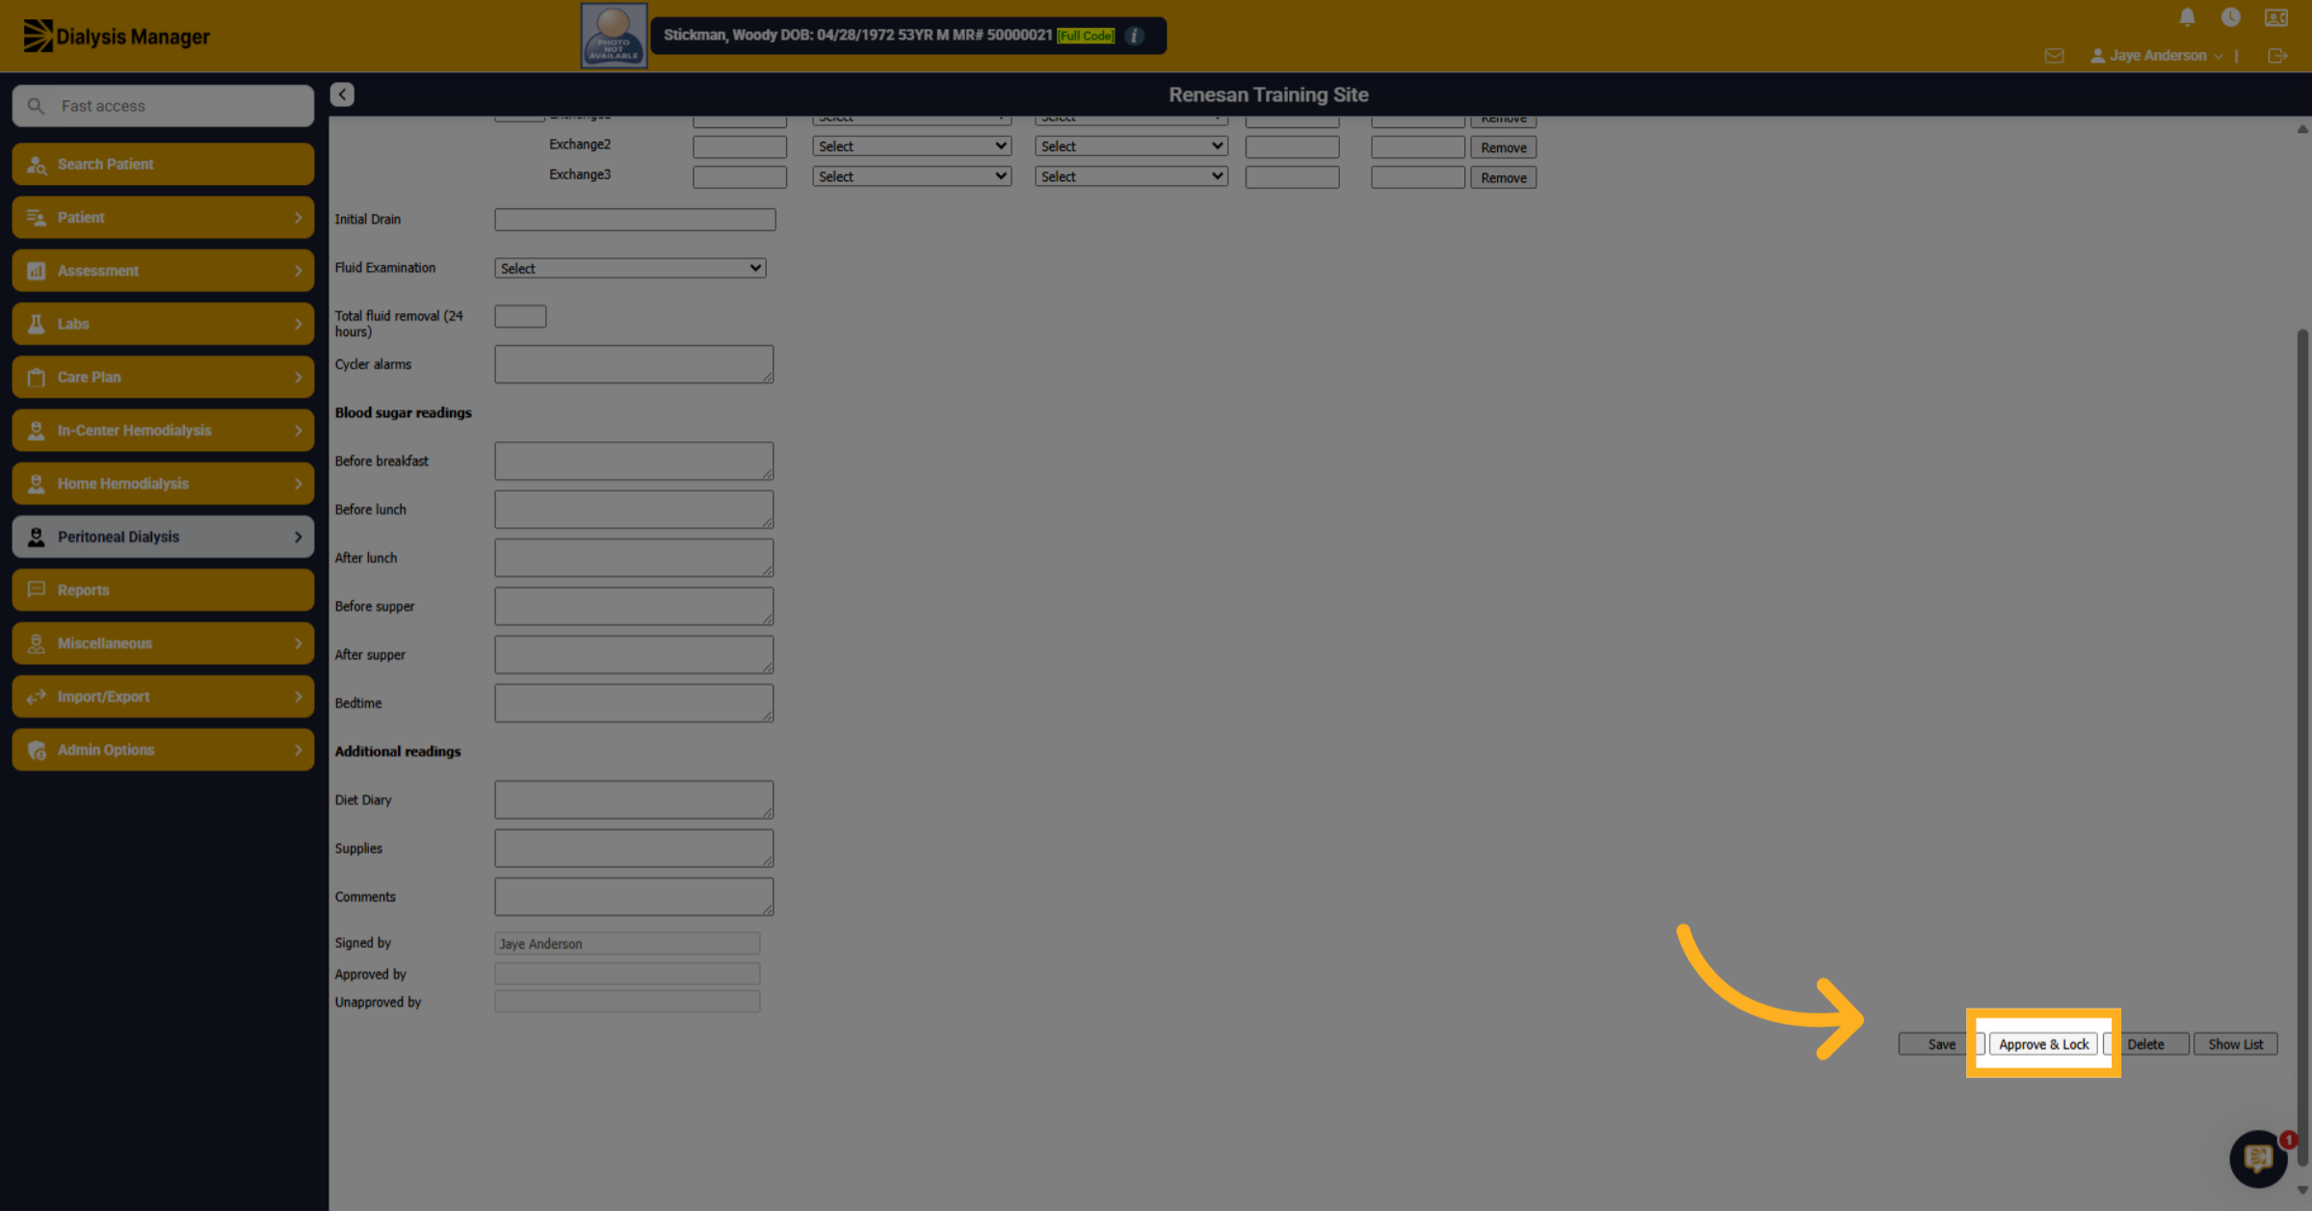Open Exchange3 second Select dropdown

point(1131,176)
